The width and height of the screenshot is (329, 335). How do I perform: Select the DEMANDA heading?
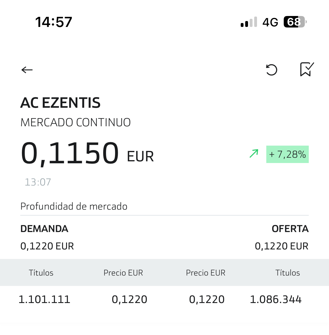(x=44, y=229)
